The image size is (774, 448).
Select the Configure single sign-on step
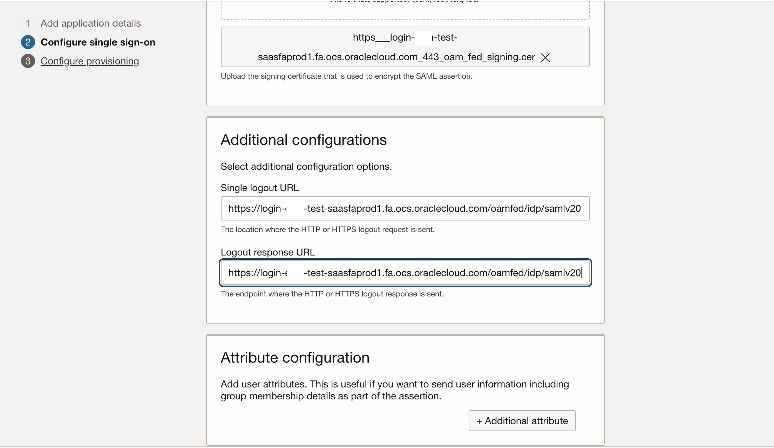point(98,42)
